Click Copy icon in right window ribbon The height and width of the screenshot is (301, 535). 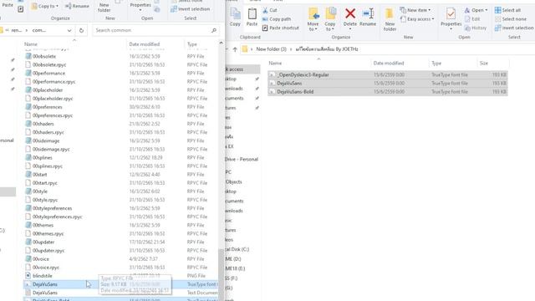(235, 17)
